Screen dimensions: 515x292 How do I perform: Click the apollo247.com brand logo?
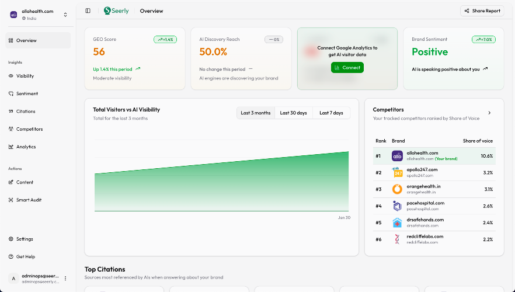[397, 172]
